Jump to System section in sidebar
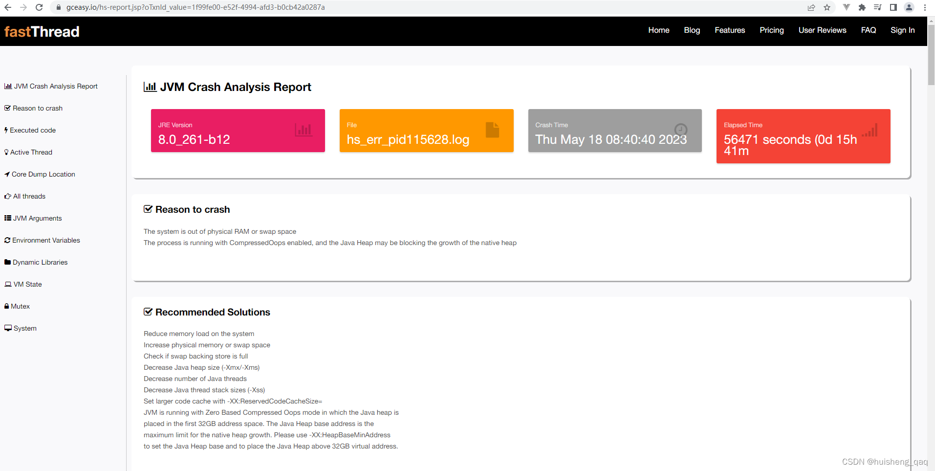The height and width of the screenshot is (471, 935). tap(20, 328)
